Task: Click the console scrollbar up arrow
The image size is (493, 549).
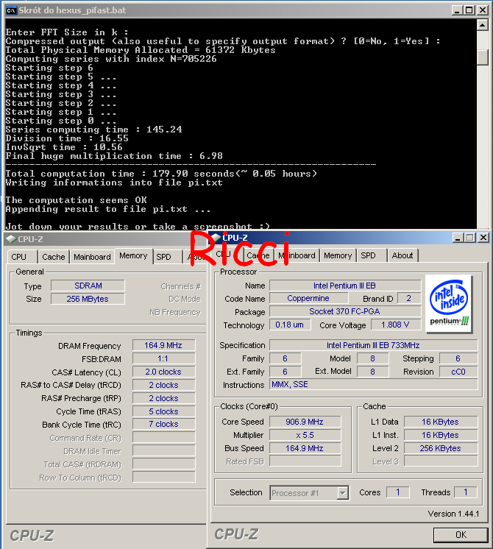Action: point(483,25)
